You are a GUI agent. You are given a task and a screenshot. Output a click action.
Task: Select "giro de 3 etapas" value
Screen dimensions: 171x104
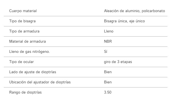(x=118, y=62)
